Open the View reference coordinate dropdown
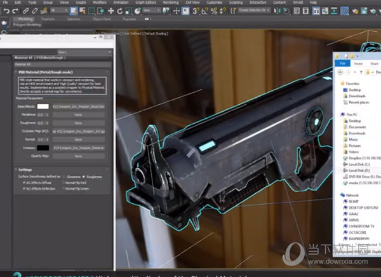 pyautogui.click(x=152, y=10)
